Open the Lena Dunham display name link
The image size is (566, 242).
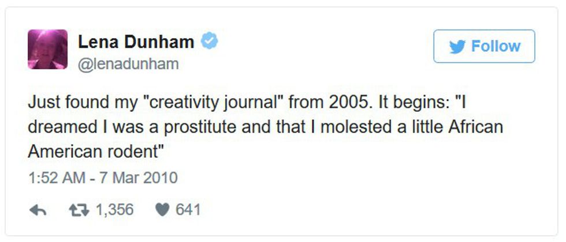(x=136, y=41)
